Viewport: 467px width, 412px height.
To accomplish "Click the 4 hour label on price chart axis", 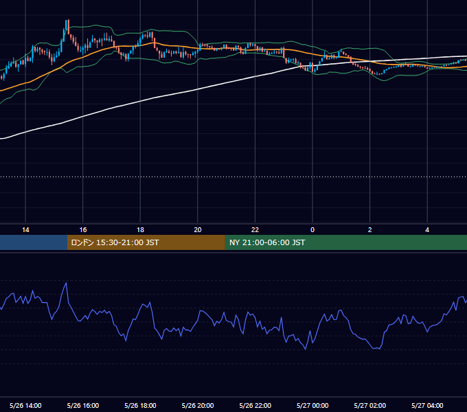I will click(x=427, y=230).
